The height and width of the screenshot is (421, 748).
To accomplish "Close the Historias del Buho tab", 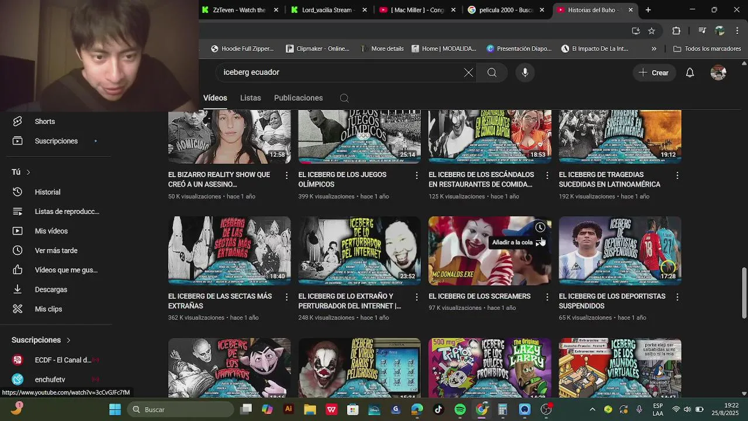I will pos(631,10).
